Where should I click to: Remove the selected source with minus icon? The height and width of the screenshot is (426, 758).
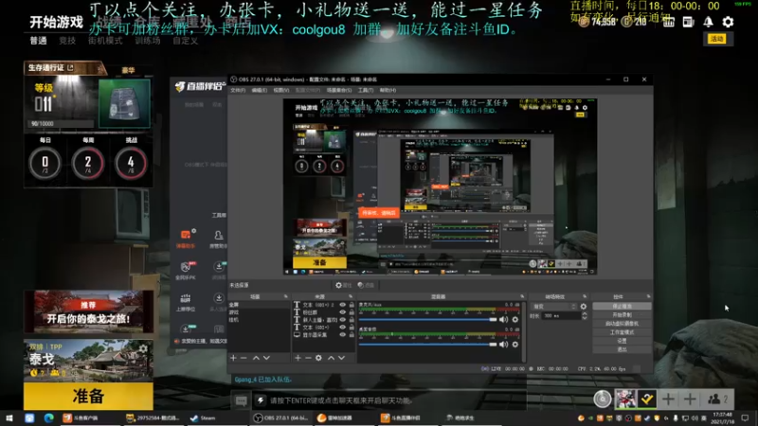coord(308,358)
